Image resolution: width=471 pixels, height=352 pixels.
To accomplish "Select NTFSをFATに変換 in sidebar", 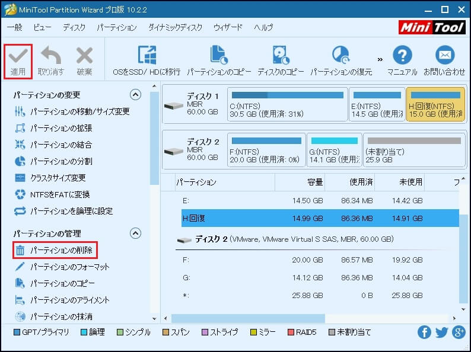I will pos(52,195).
